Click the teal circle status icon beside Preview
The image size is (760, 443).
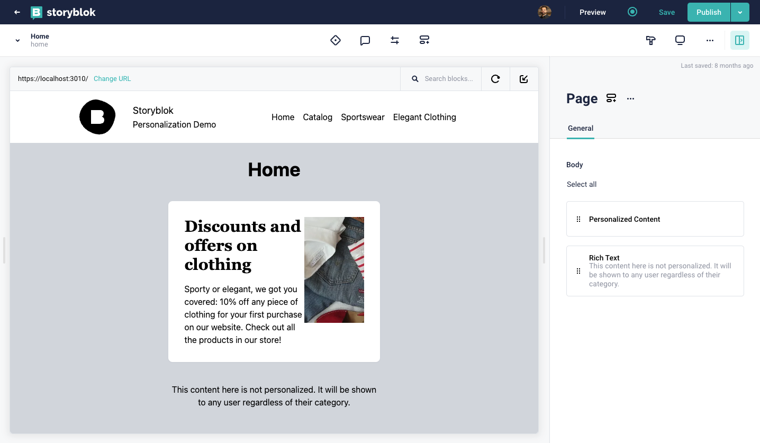click(632, 12)
